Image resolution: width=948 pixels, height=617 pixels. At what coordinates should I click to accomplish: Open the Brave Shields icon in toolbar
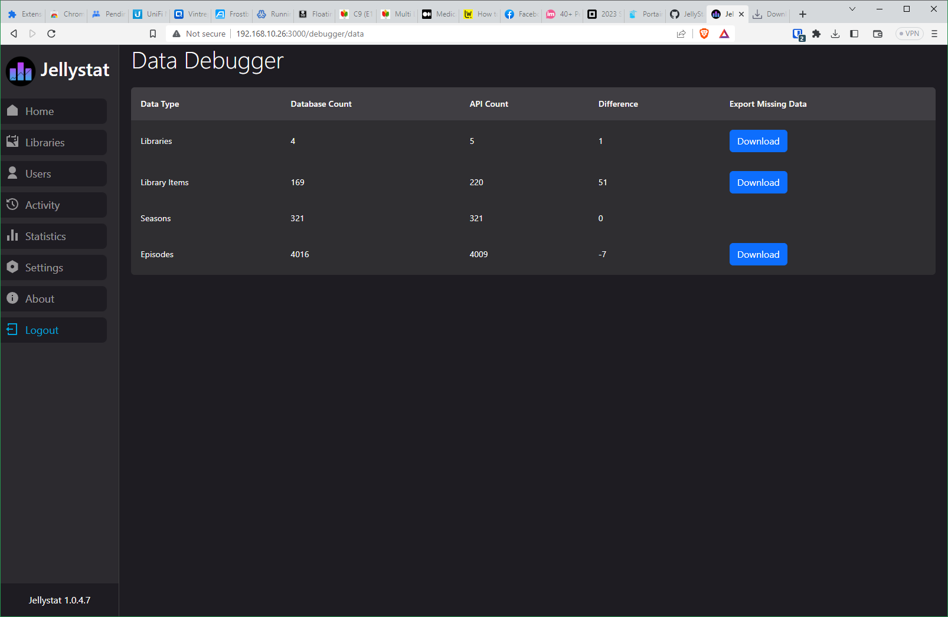coord(704,34)
